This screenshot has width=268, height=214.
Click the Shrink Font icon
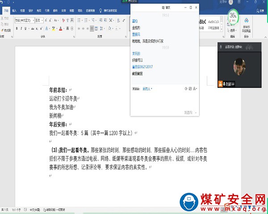(x=50, y=21)
